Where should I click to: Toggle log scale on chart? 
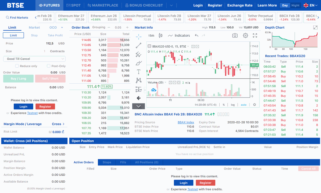pos(233,105)
